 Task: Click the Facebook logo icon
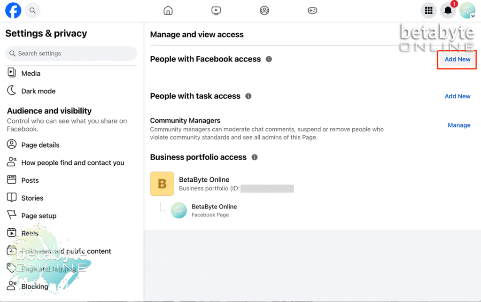click(13, 10)
